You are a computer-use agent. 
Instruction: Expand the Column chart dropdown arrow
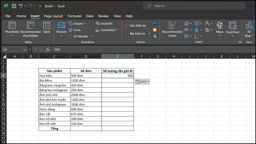click(x=190, y=23)
